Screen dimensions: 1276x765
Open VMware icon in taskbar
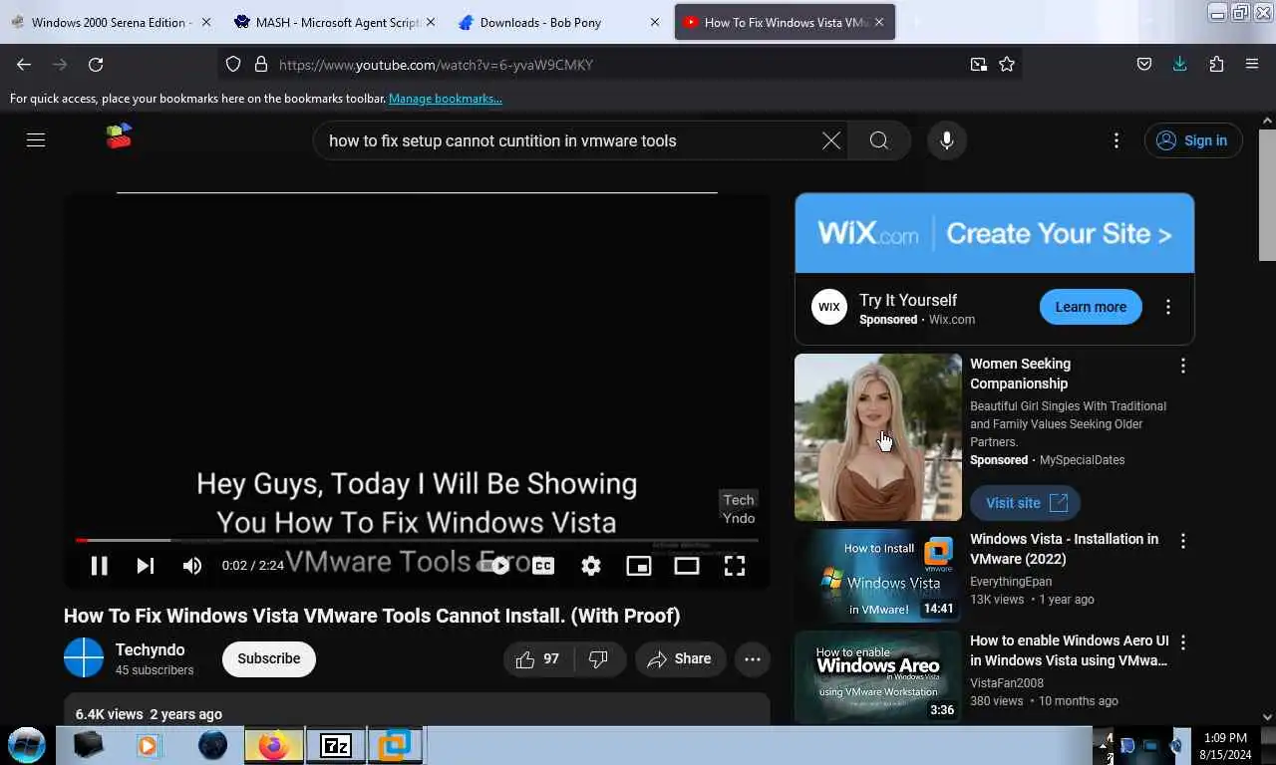396,745
